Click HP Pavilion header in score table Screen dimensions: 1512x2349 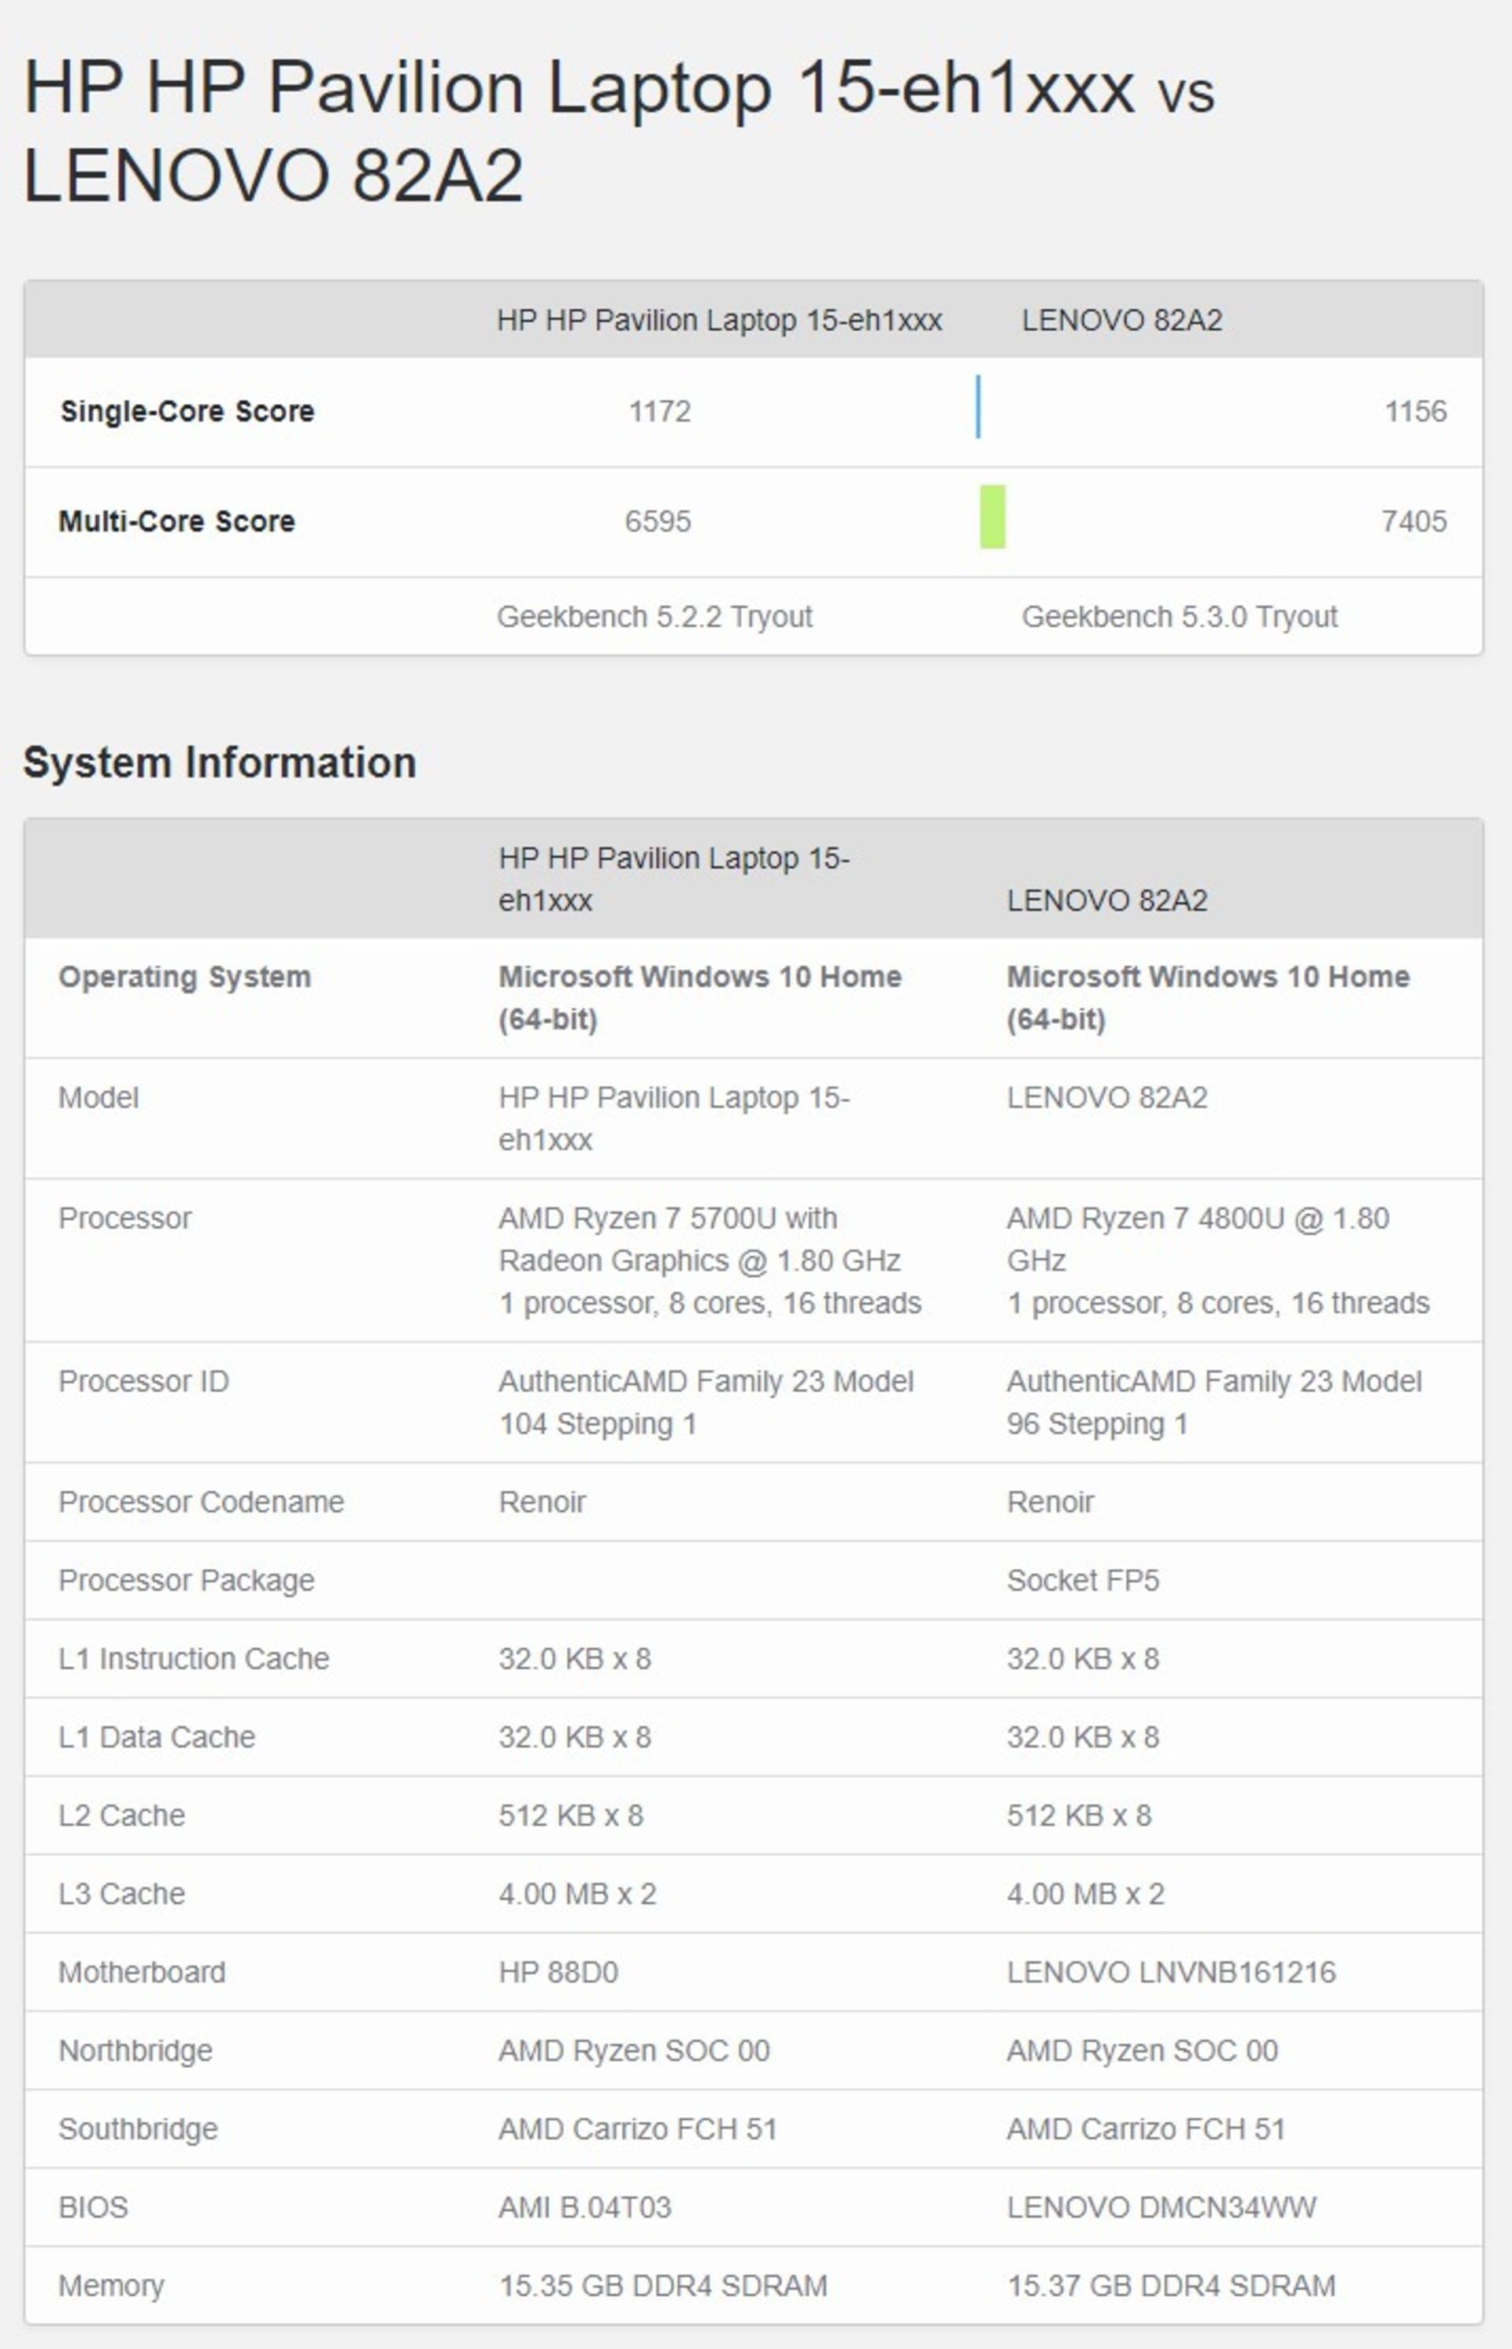[x=719, y=320]
